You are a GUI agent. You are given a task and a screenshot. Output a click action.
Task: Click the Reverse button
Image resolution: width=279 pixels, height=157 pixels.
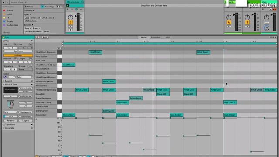click(x=10, y=121)
